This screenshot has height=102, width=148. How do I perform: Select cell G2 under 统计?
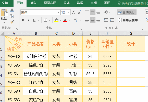[131, 56]
